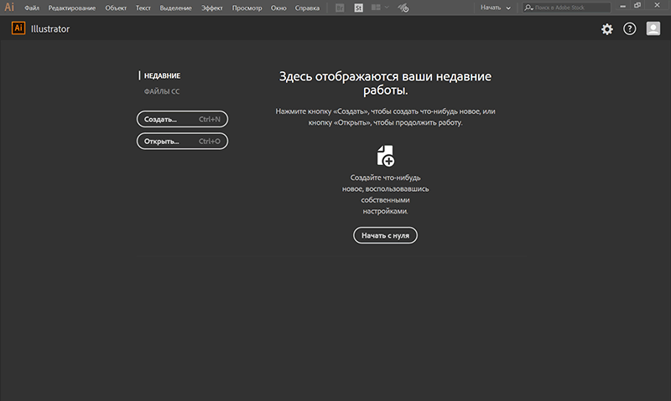
Task: Open the Файл menu
Action: 32,8
